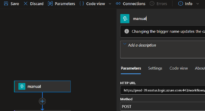This screenshot has width=205, height=111.
Task: Open Parameters from the toolbar text
Action: (65, 4)
